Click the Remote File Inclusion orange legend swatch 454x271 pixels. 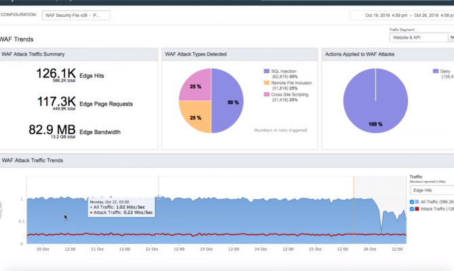pos(266,83)
